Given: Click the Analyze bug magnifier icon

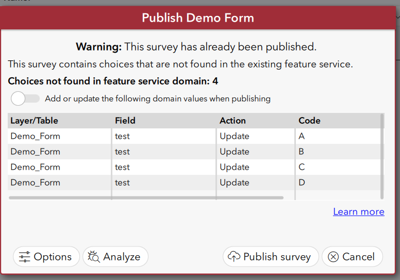Looking at the screenshot, I should tap(94, 257).
